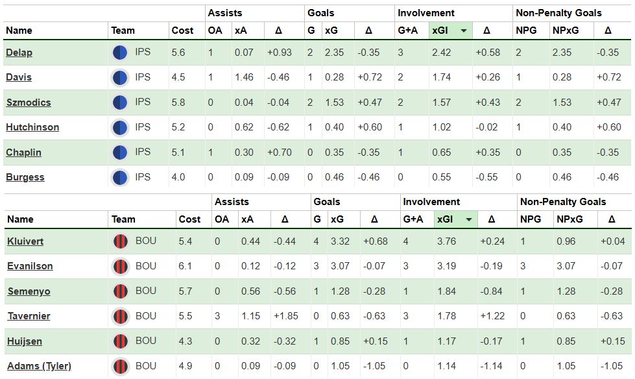Click the Chaplin name link
The image size is (635, 379).
point(24,153)
